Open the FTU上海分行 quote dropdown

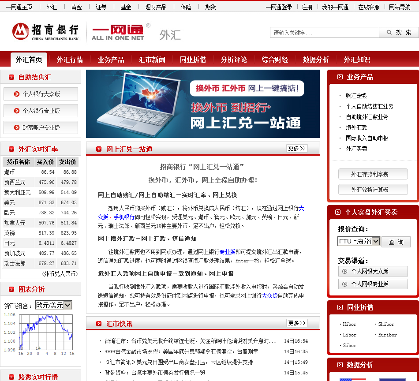pos(359,241)
